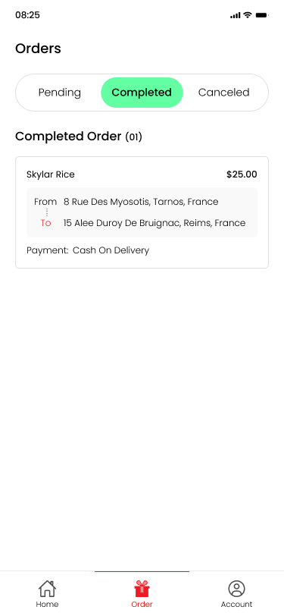Screen dimensions: 284x616
Task: Tap the cellular signal bars icon
Action: [x=235, y=15]
